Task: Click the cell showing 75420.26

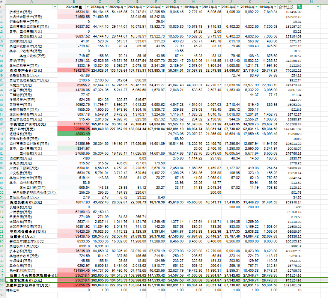Action: (x=74, y=232)
